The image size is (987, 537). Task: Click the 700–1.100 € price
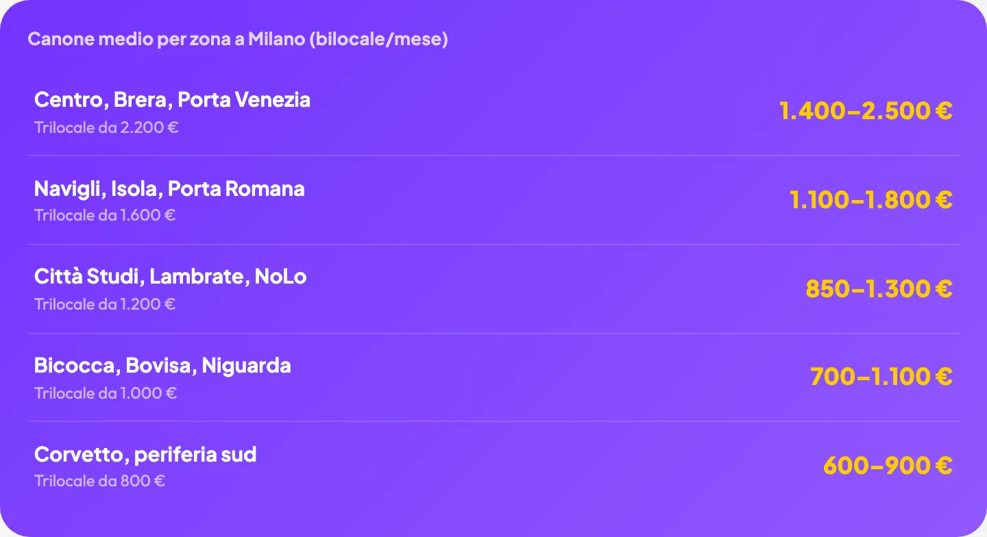coord(881,376)
